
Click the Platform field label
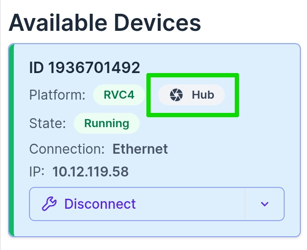pyautogui.click(x=57, y=95)
